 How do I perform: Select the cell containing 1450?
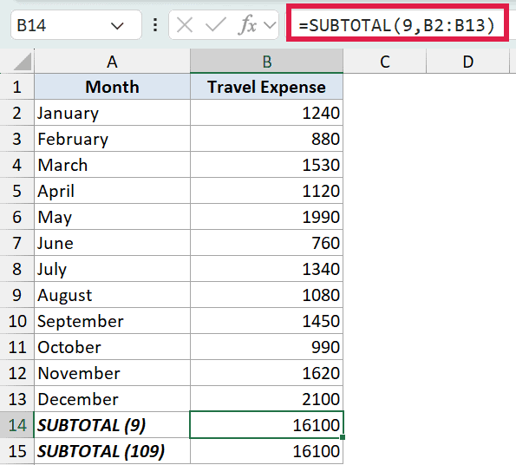[x=267, y=321]
